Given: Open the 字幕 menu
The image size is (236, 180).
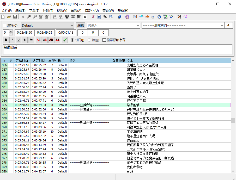Looking at the screenshot, I should point(34,11).
